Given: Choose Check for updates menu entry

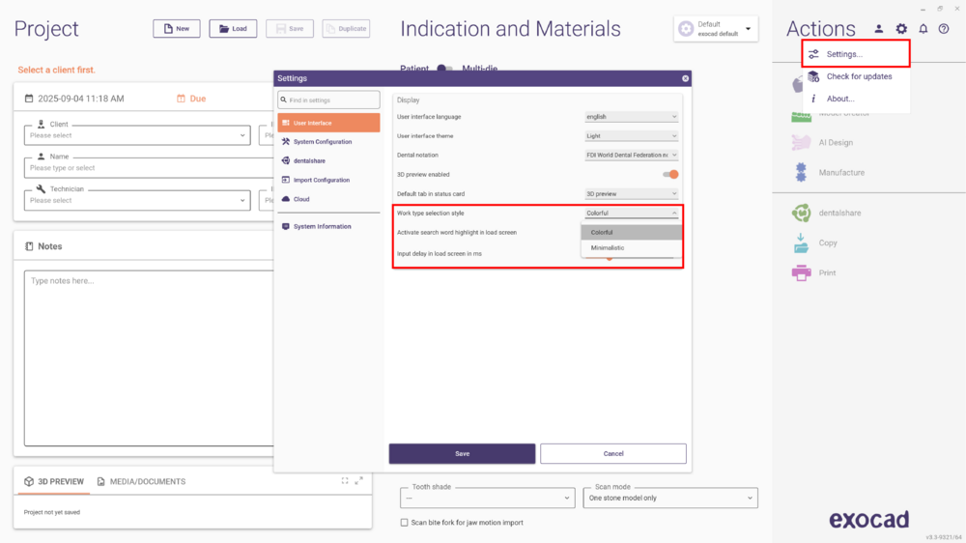Looking at the screenshot, I should tap(856, 76).
